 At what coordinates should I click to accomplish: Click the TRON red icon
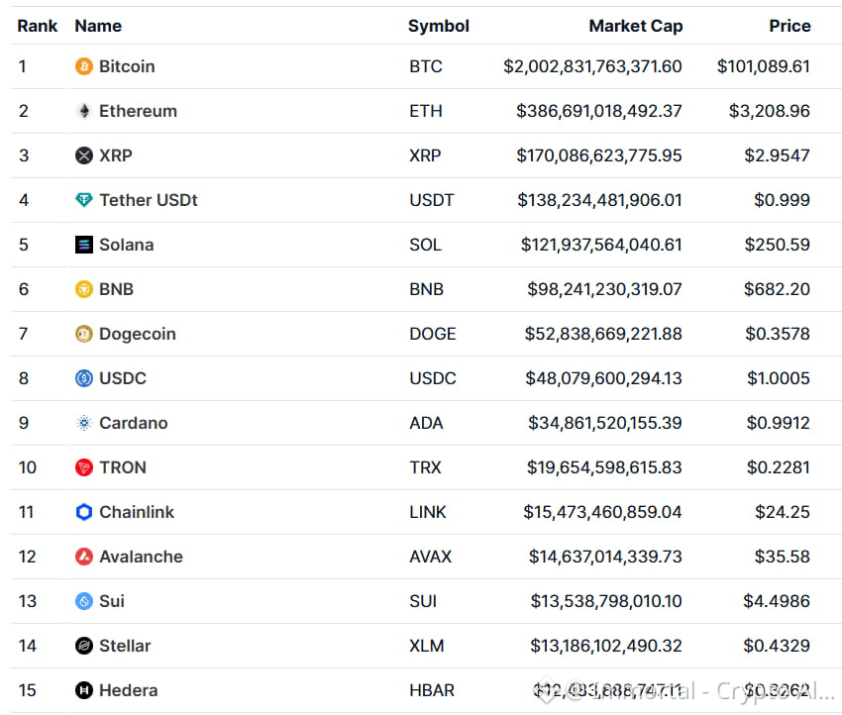(x=84, y=467)
